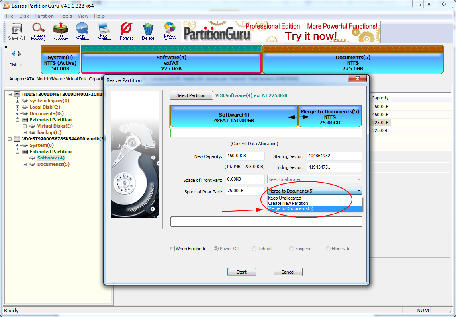Open the Backup Partition tool
The height and width of the screenshot is (317, 456).
(x=170, y=31)
